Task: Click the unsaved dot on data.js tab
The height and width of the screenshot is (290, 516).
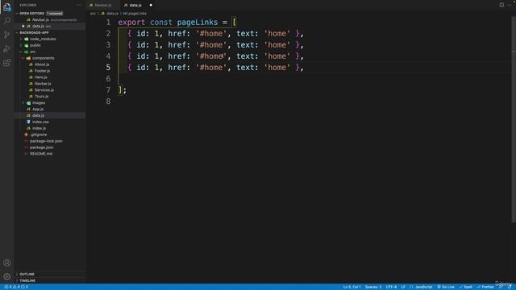Action: click(x=151, y=6)
